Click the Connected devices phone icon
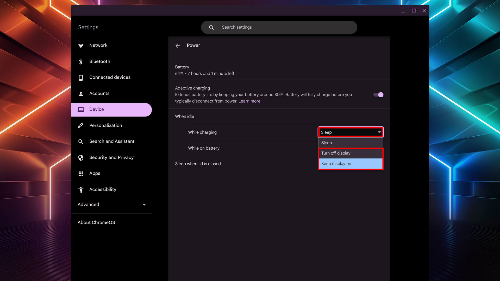The width and height of the screenshot is (500, 281). (81, 78)
